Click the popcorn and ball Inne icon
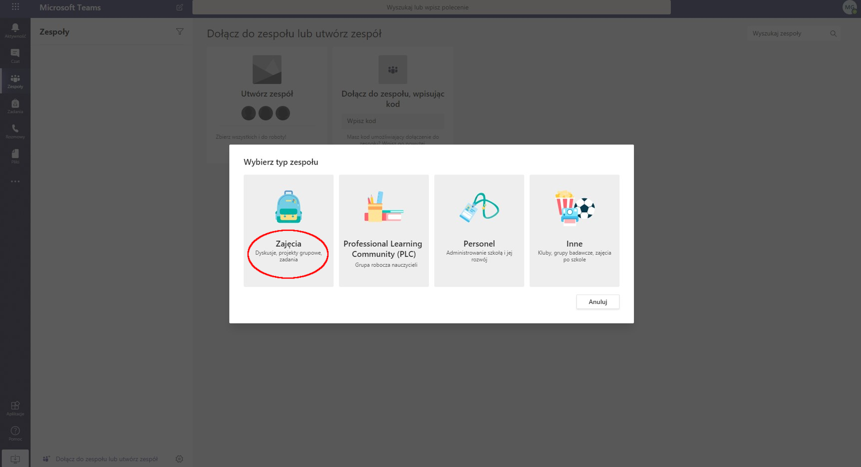Image resolution: width=861 pixels, height=467 pixels. click(574, 208)
